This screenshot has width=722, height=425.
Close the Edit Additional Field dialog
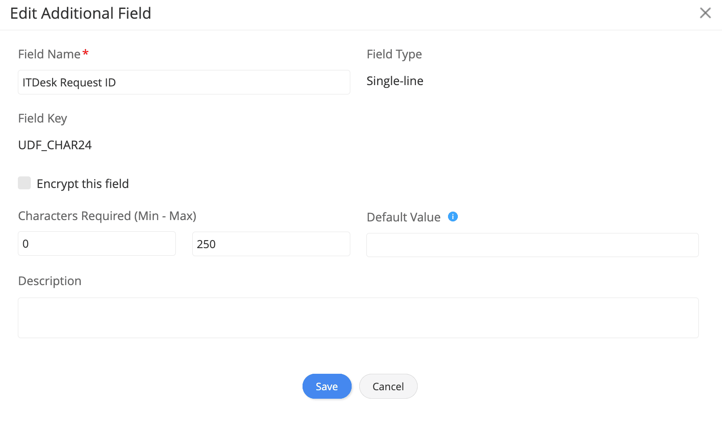coord(705,13)
